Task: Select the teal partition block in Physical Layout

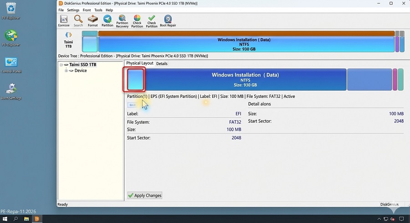Action: coord(400,80)
